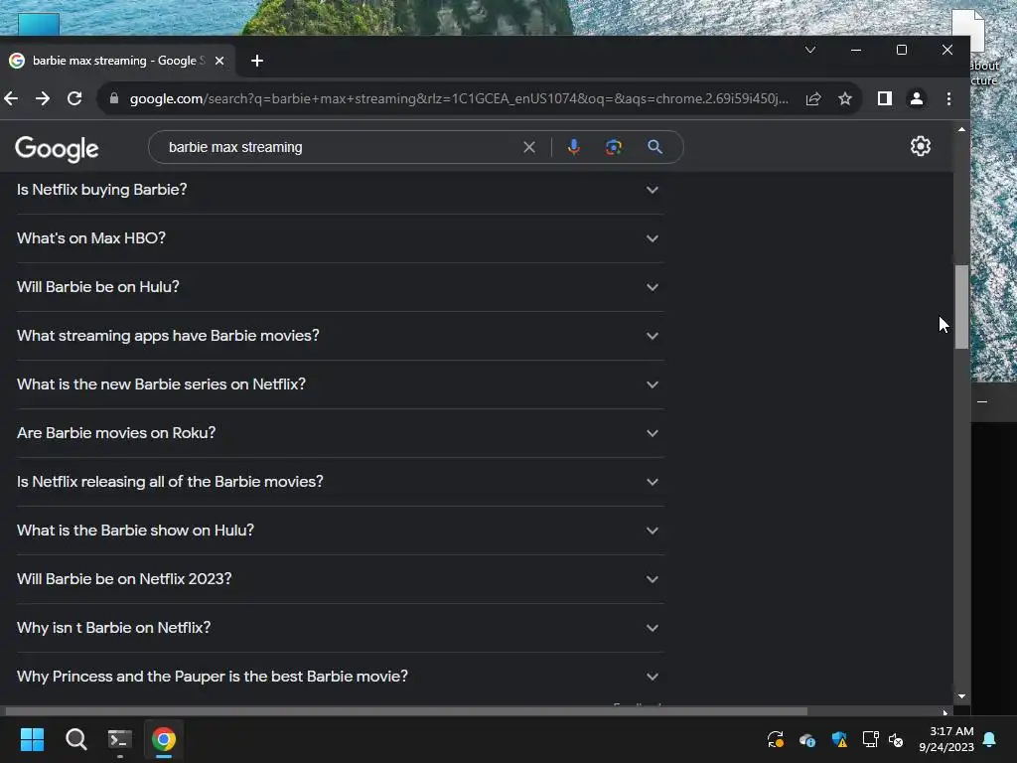1017x763 pixels.
Task: Expand 'Why Princess and the Pauper' question
Action: tap(340, 676)
